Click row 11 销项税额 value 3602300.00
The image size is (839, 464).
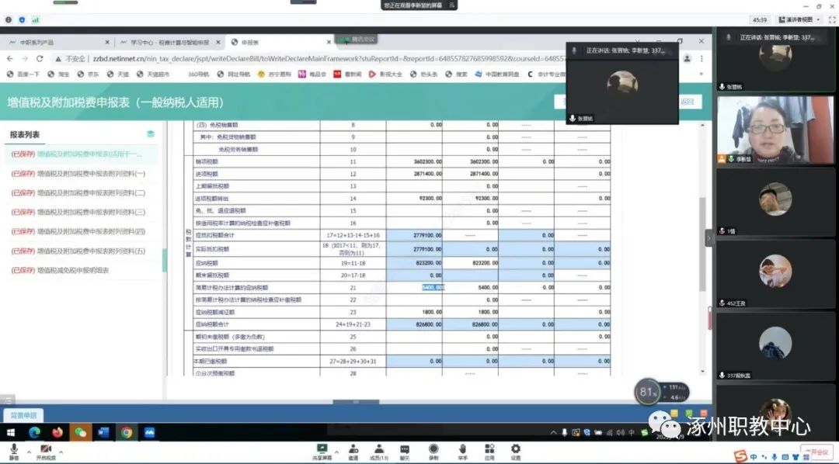(x=414, y=161)
